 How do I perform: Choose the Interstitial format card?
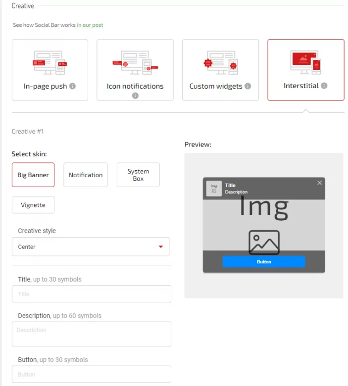click(x=306, y=70)
